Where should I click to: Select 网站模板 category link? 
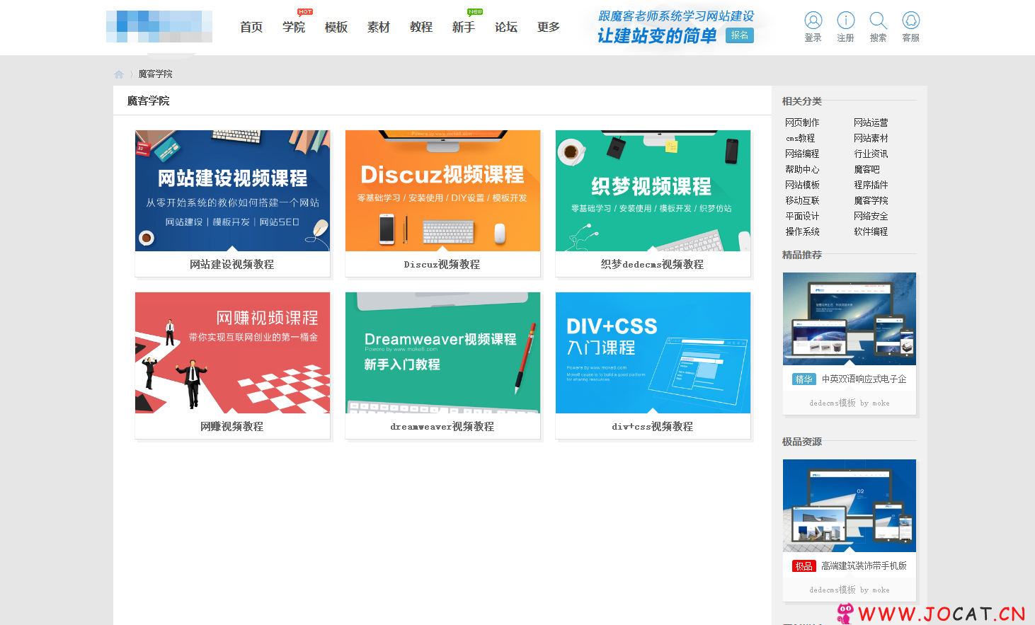802,185
